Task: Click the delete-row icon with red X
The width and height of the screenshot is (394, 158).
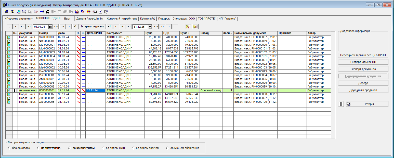Action: [36, 11]
